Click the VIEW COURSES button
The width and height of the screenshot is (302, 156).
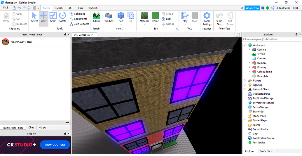(55, 145)
